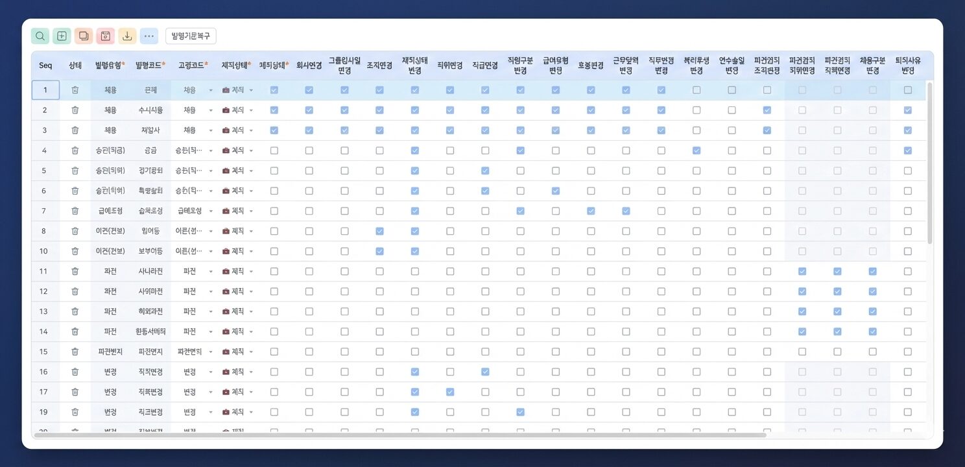
Task: Open the 파견 code dropdown in row 11
Action: pyautogui.click(x=211, y=271)
